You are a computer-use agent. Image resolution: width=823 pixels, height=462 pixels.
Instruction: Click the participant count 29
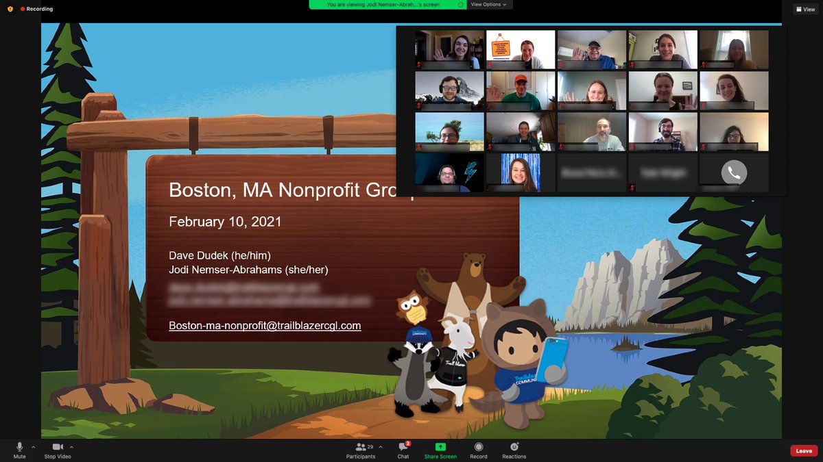(x=370, y=447)
